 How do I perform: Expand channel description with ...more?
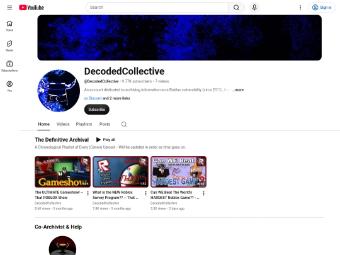tap(237, 90)
